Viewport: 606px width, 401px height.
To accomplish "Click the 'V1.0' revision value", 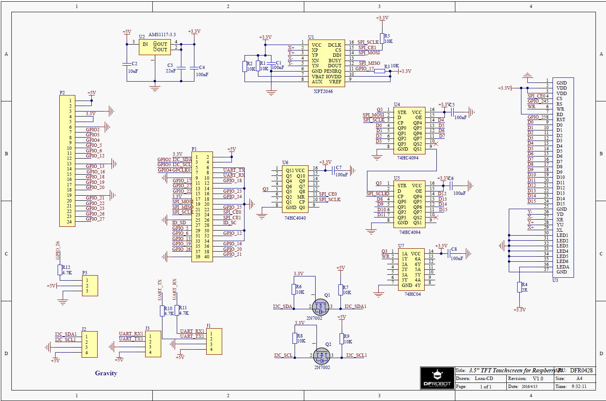I will point(538,379).
